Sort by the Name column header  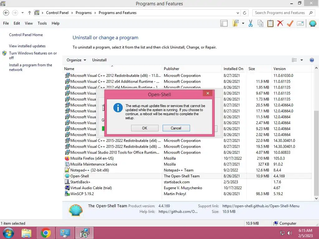112,69
